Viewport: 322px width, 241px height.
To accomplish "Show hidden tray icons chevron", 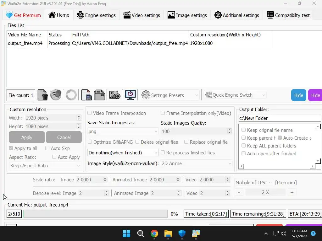I will tap(266, 233).
